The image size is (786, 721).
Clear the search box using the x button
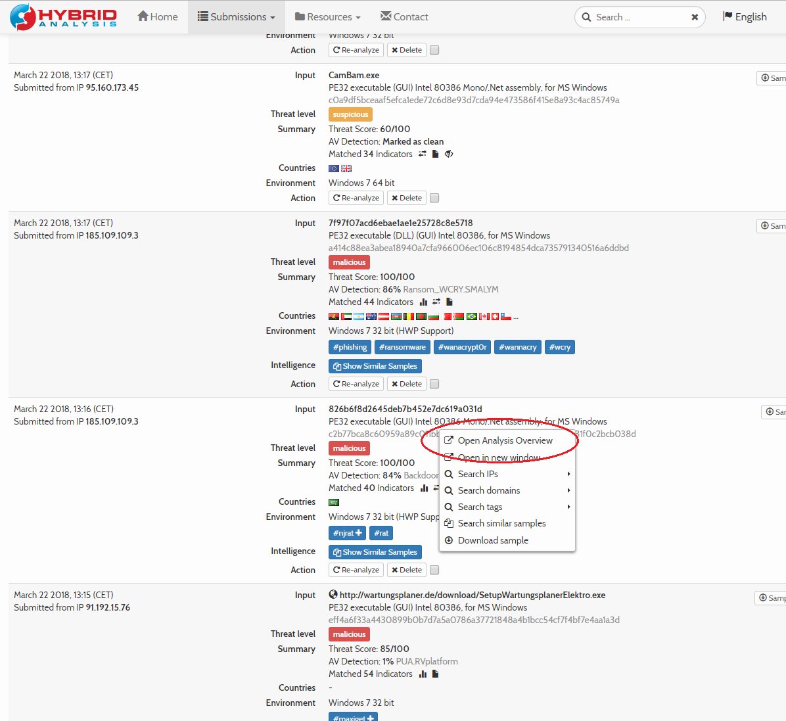pos(695,17)
